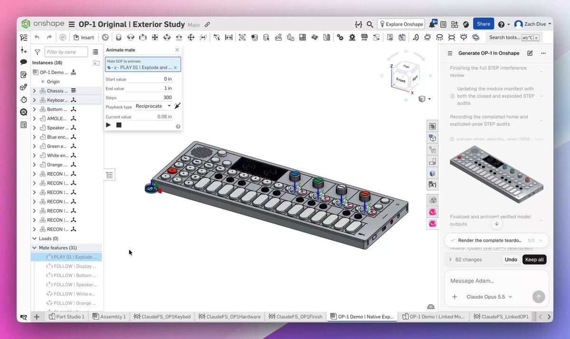Select the Blue enc... instance row
570x339 pixels.
(x=66, y=137)
